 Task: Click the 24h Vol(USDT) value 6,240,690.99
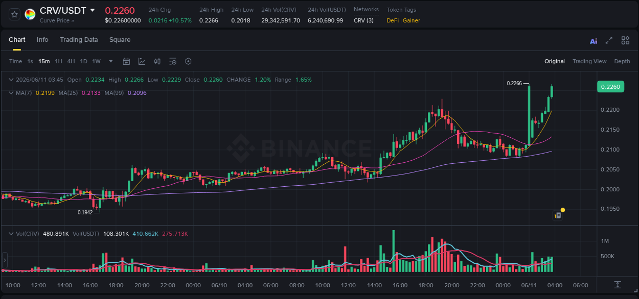[325, 20]
